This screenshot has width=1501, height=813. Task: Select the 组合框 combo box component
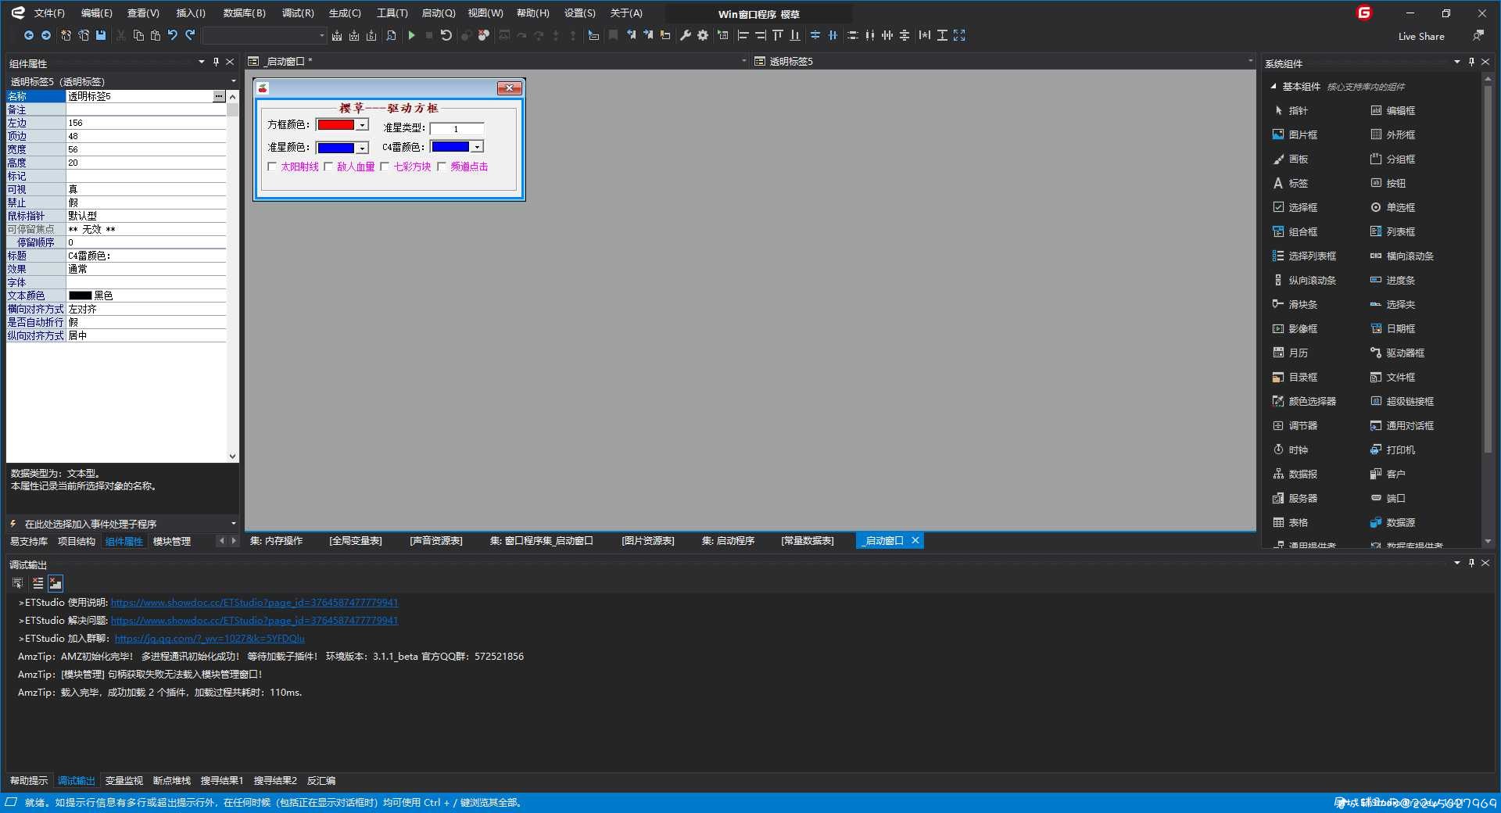tap(1295, 231)
